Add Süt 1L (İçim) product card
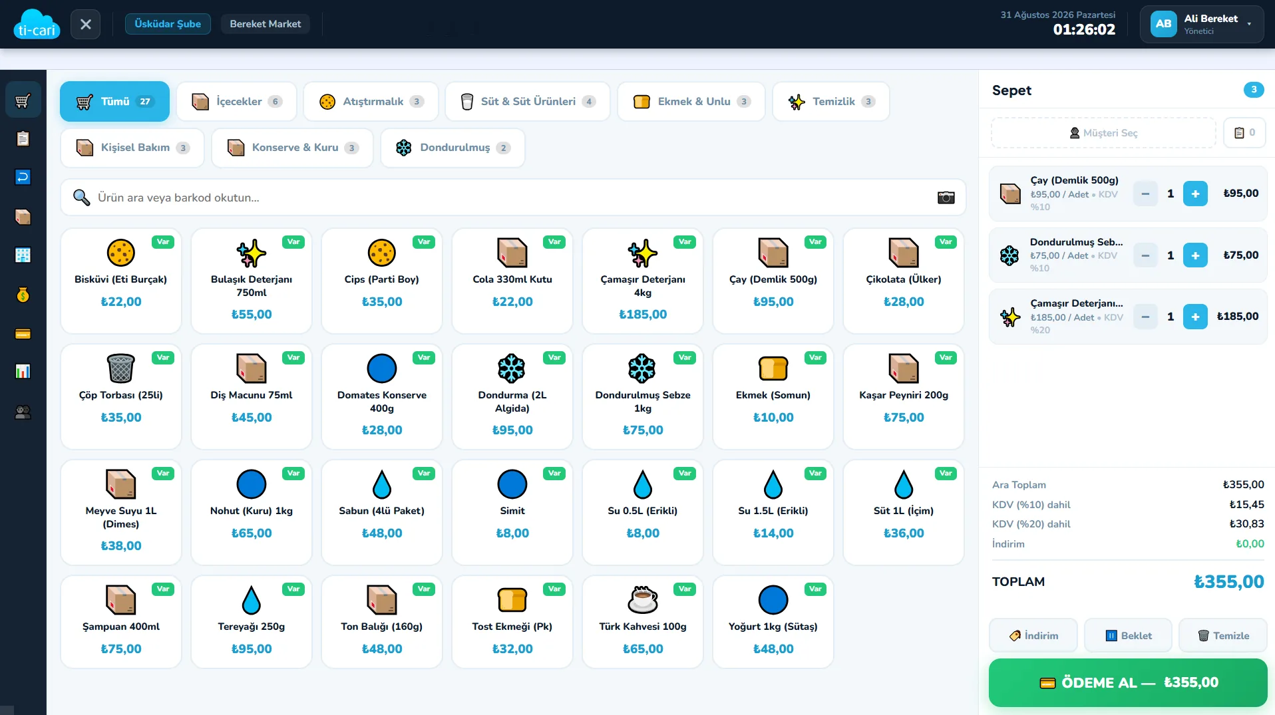This screenshot has width=1275, height=715. click(904, 512)
